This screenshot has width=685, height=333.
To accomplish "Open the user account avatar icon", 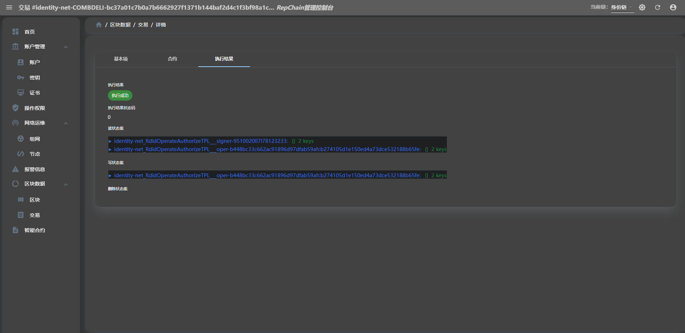I will [673, 8].
